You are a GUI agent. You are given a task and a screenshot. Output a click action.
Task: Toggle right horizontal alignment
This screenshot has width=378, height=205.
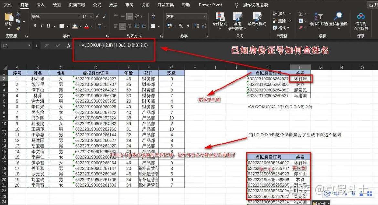coord(130,26)
